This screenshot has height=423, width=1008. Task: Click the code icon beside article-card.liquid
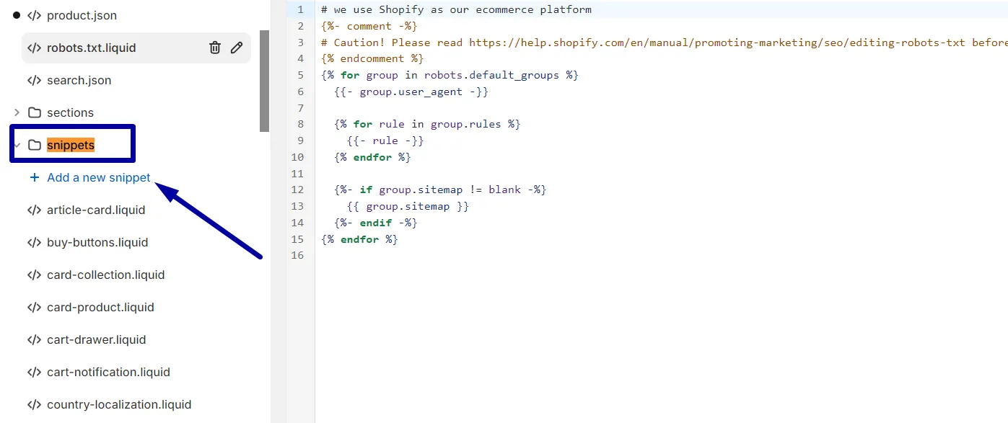click(34, 210)
